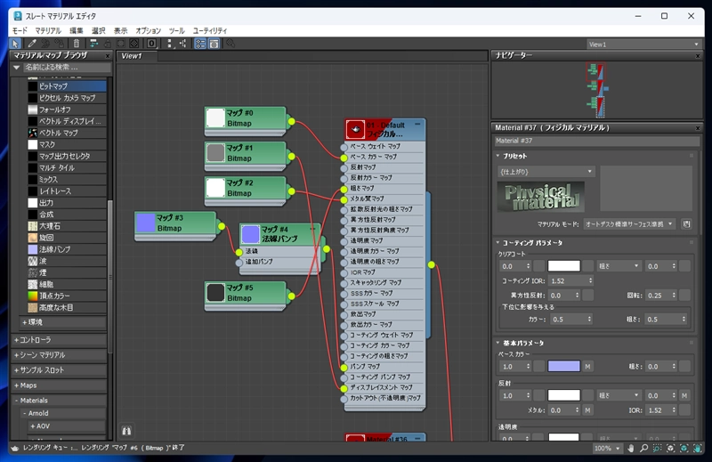The height and width of the screenshot is (462, 712).
Task: Click the ベクトル マップ map type icon
Action: (x=33, y=133)
